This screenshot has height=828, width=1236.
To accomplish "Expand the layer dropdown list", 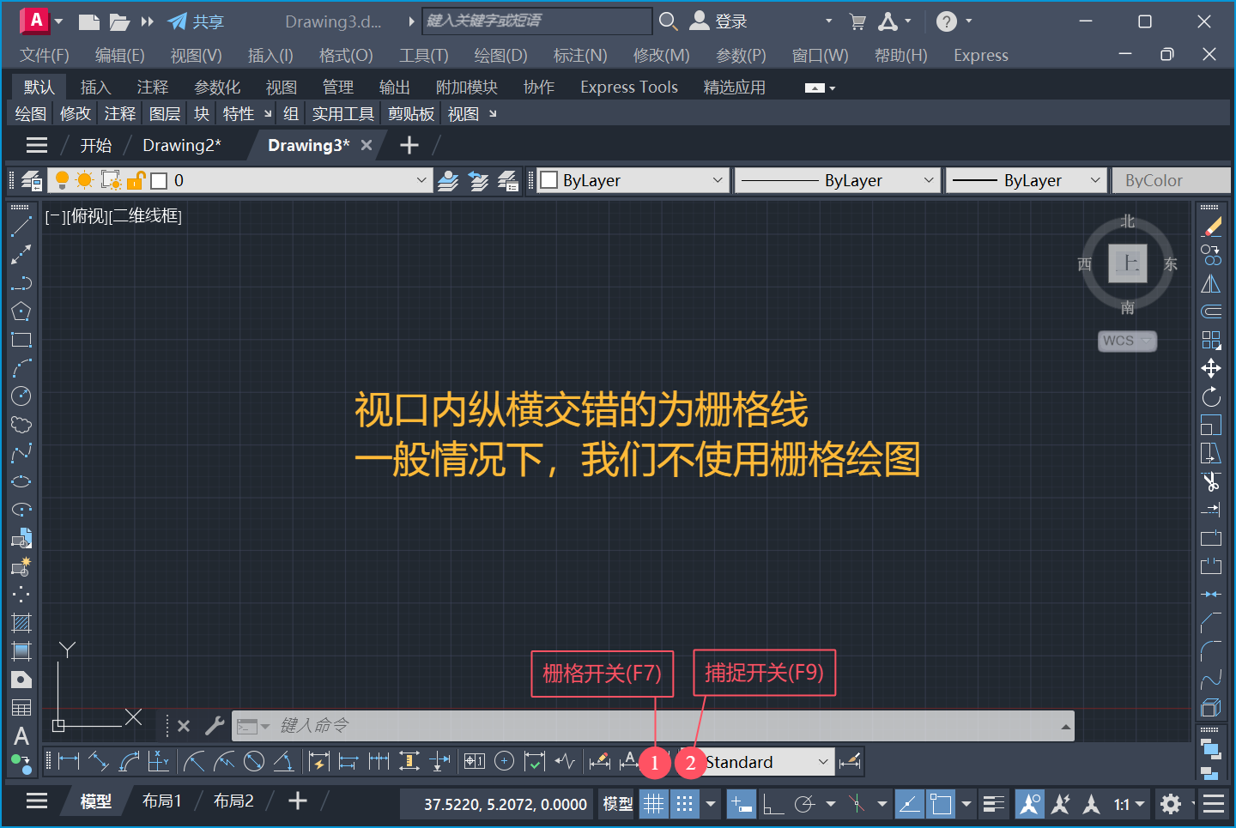I will point(421,180).
